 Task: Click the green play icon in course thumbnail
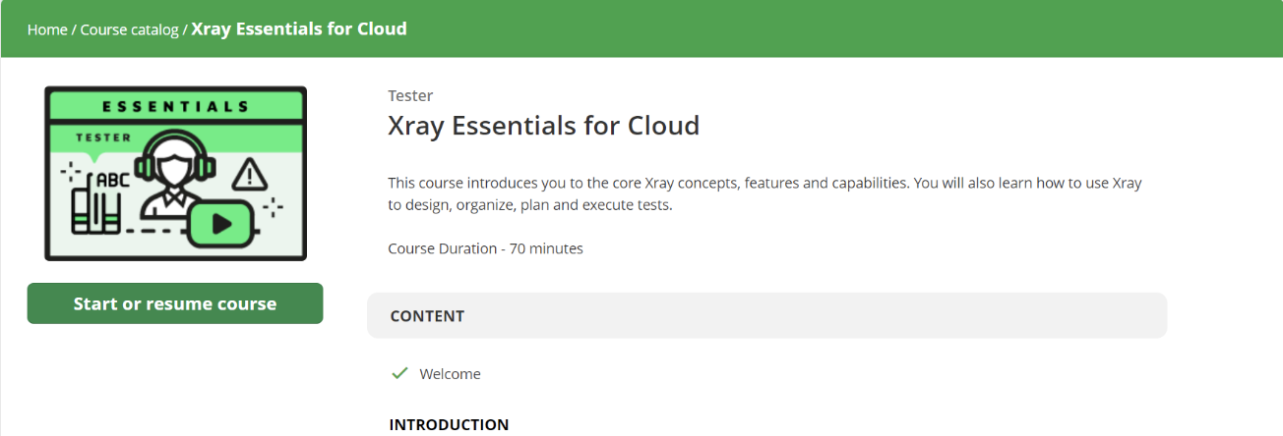pyautogui.click(x=221, y=224)
